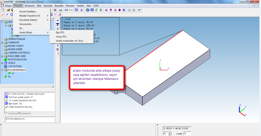The height and width of the screenshot is (136, 261).
Task: Click the drilling tool icon in vertical toolbar
Action: pos(58,25)
